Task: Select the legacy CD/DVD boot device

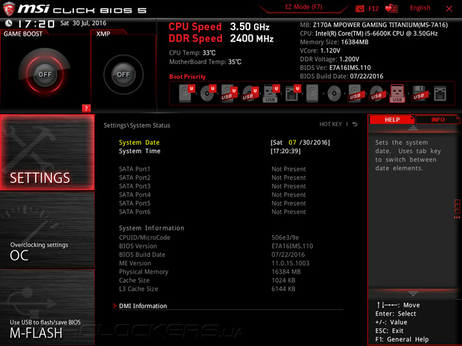Action: point(334,94)
